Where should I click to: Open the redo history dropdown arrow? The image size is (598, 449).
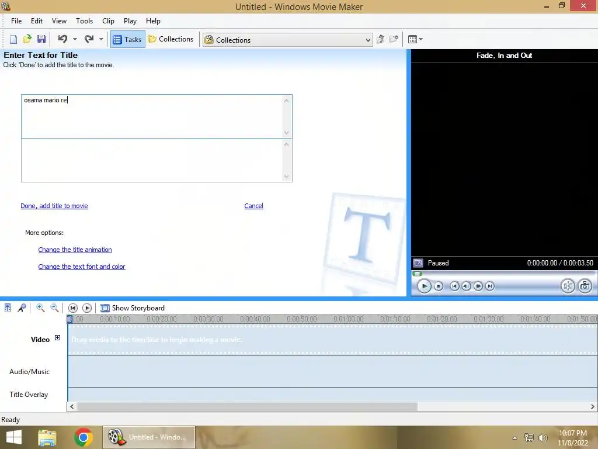[x=101, y=39]
